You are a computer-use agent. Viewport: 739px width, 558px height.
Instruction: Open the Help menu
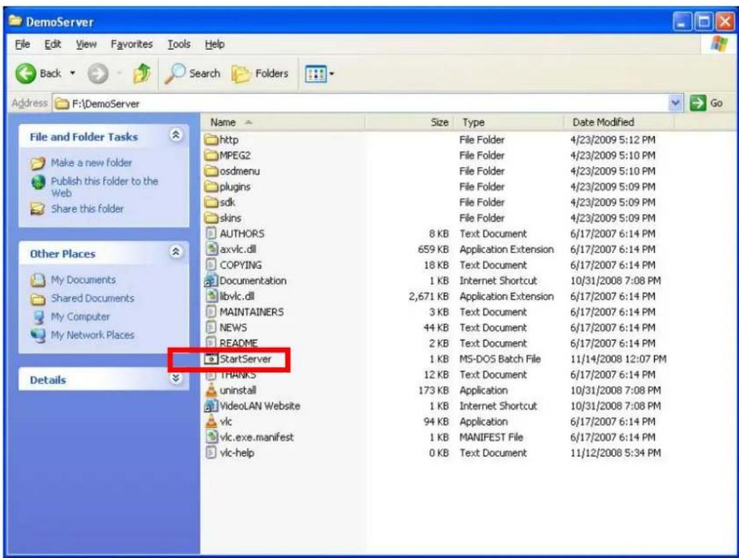(x=215, y=44)
